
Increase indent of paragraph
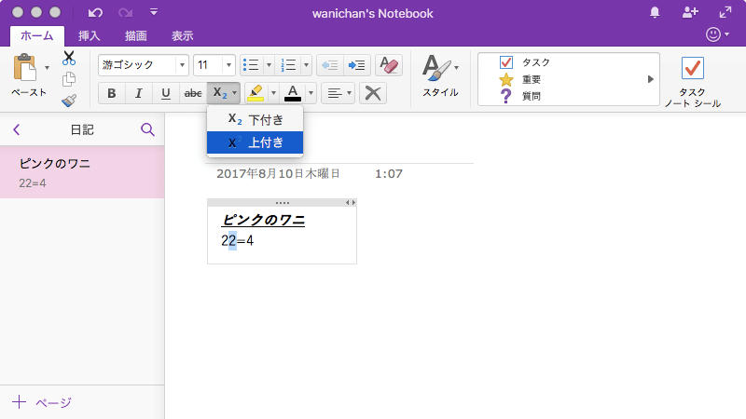[x=356, y=65]
